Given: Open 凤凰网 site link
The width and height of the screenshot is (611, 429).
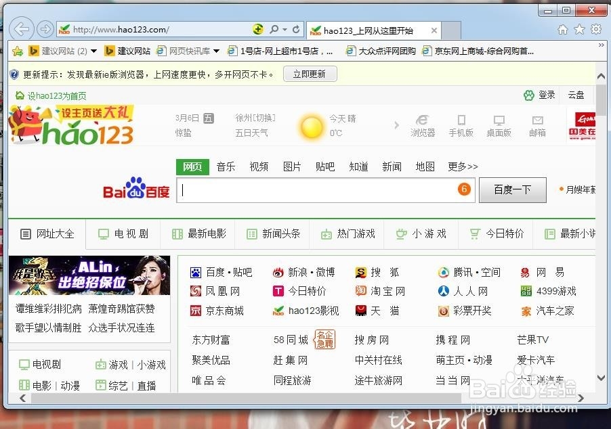Looking at the screenshot, I should point(215,291).
